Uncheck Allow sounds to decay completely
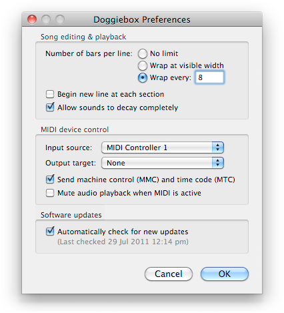 (50, 107)
